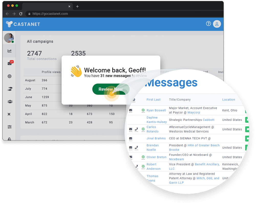Click the Castanet logo in header

click(23, 24)
